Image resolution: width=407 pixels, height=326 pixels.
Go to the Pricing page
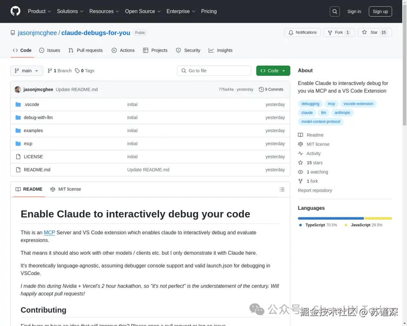[x=209, y=11]
